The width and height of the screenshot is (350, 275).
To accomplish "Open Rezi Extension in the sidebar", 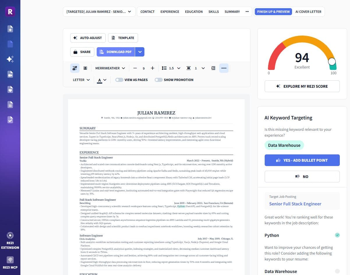I will [x=10, y=241].
